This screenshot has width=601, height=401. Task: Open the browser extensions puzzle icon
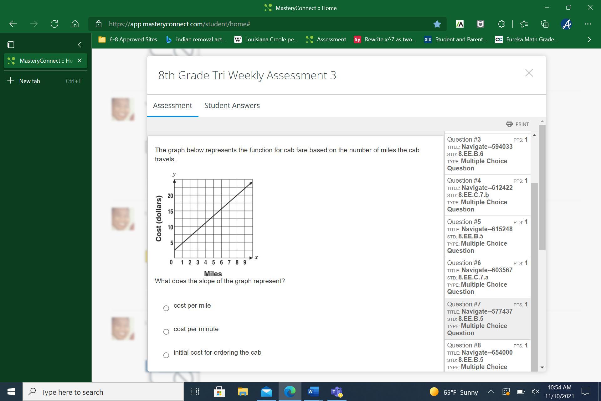tap(501, 24)
